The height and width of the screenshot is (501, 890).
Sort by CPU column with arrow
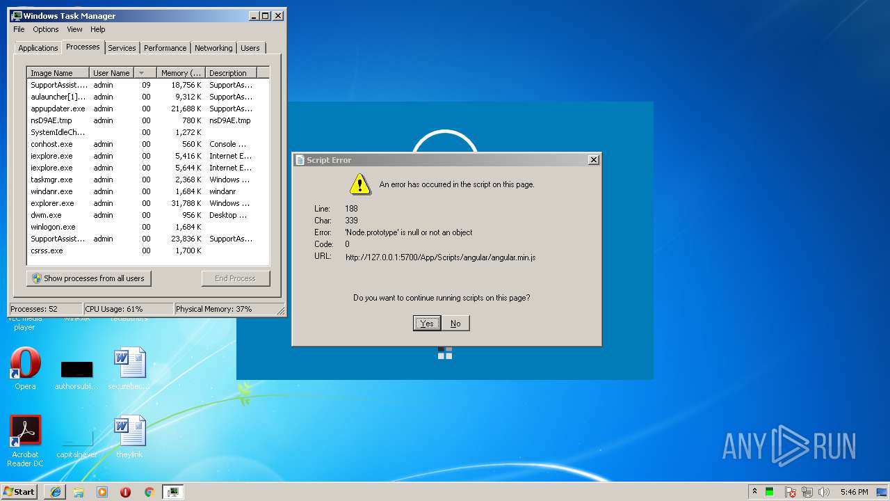point(145,73)
